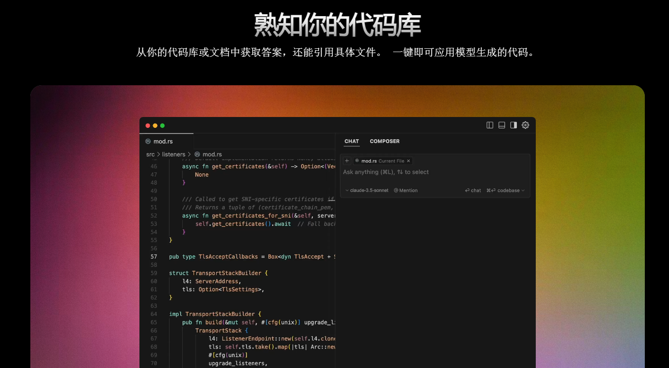
Task: Click the ⌘↵ codebase icon
Action: coord(490,190)
